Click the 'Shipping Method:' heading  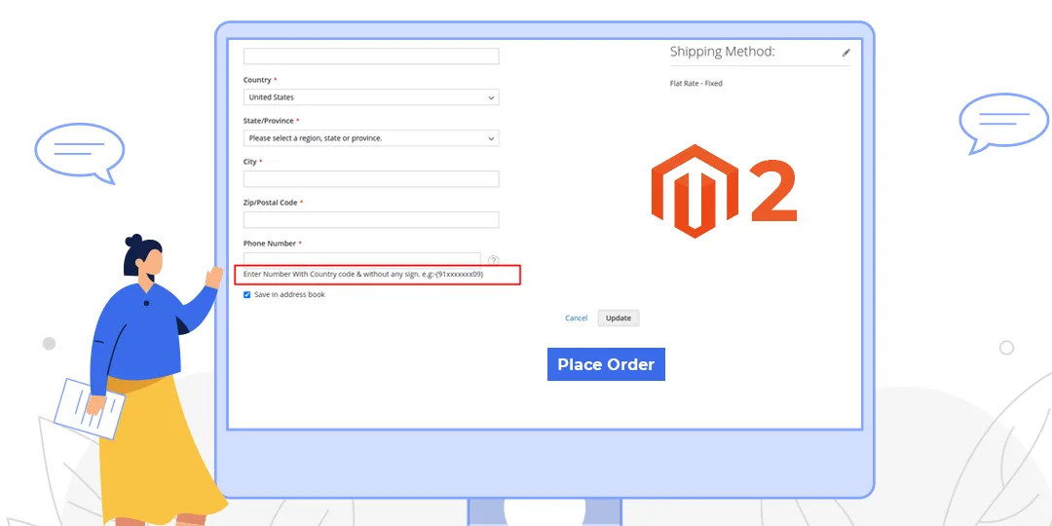722,52
